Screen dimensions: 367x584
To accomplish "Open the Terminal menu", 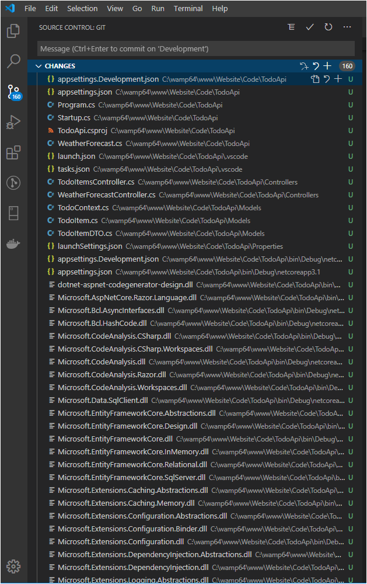I will pyautogui.click(x=188, y=8).
